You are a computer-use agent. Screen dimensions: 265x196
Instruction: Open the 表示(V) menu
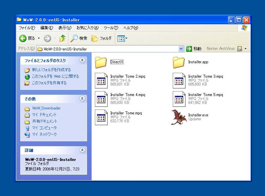[65, 28]
